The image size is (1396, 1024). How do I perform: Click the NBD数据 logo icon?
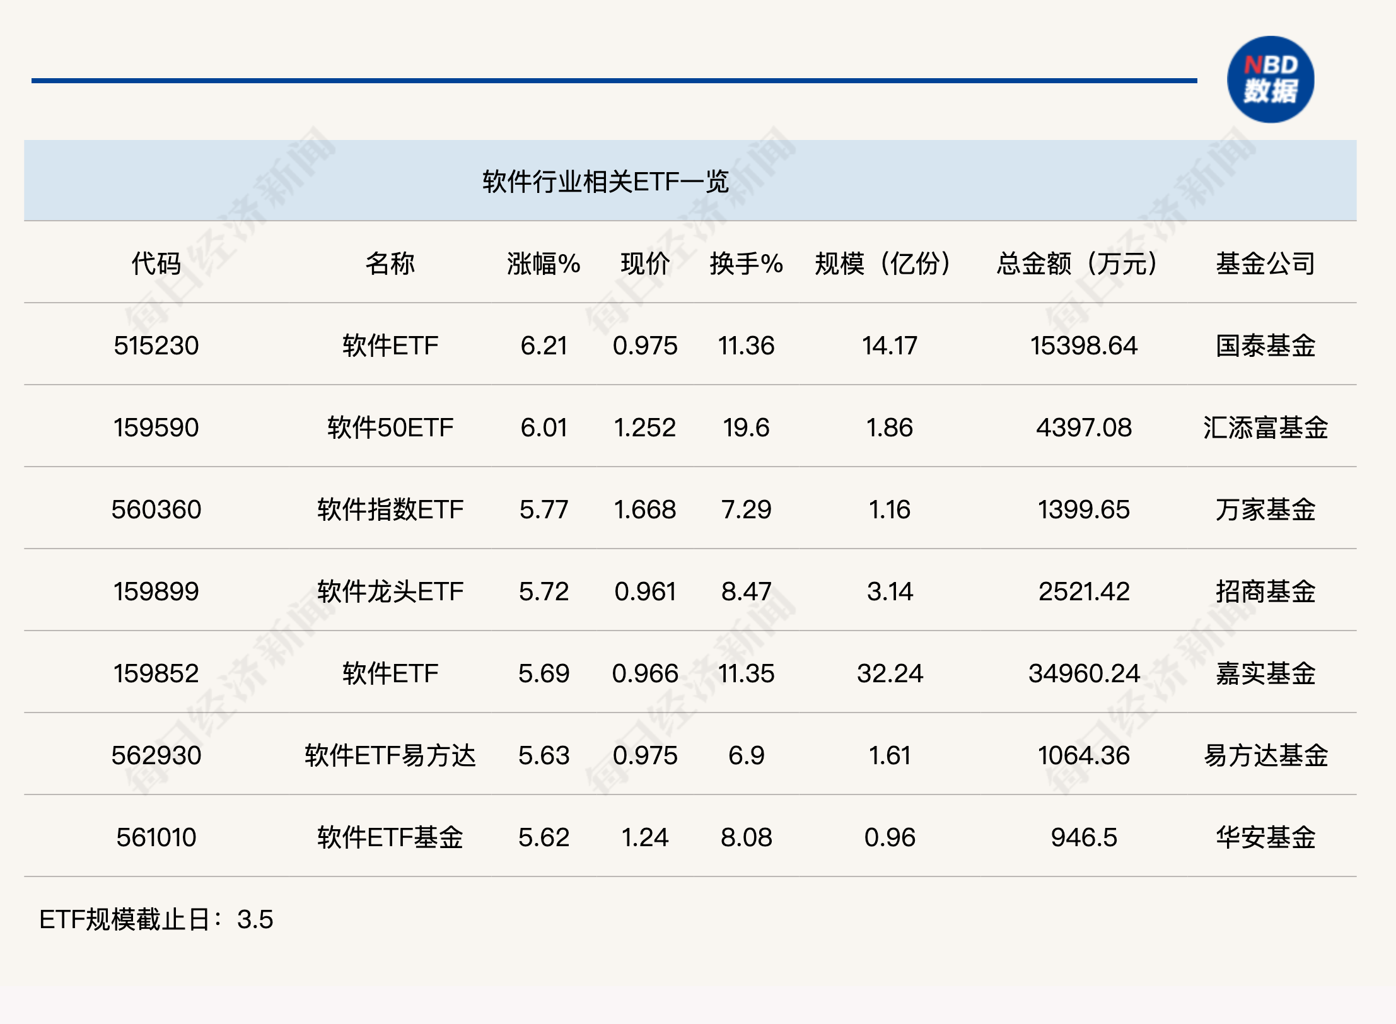pos(1270,79)
